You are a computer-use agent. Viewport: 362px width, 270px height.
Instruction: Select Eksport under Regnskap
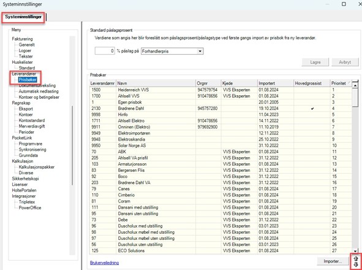pos(26,109)
